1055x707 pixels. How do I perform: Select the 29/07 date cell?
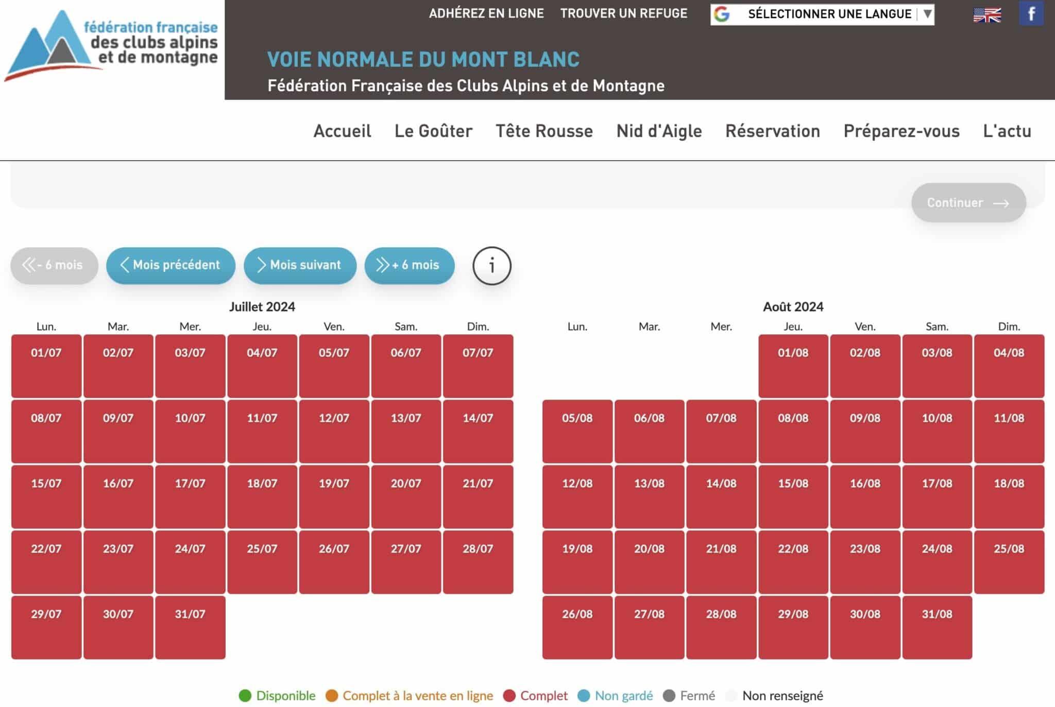pyautogui.click(x=46, y=627)
